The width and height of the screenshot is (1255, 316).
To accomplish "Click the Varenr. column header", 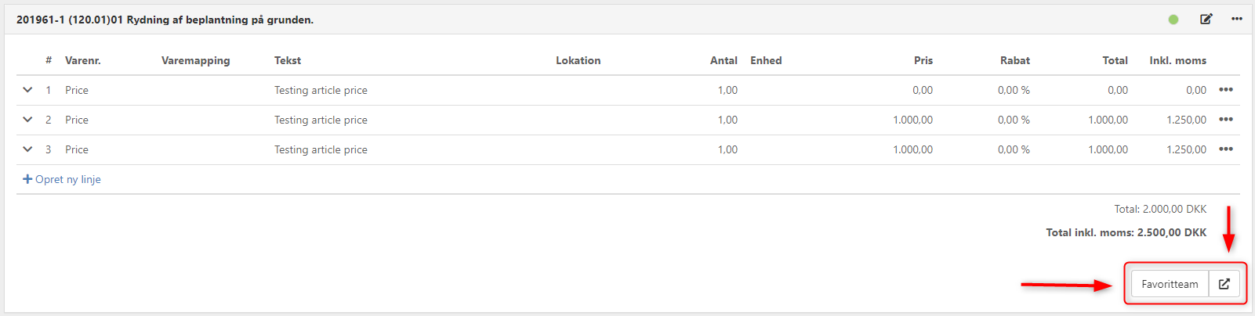I will tap(82, 60).
